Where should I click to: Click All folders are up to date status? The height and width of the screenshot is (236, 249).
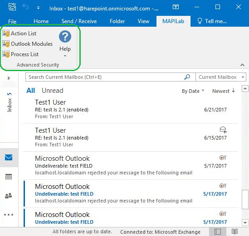[82, 231]
